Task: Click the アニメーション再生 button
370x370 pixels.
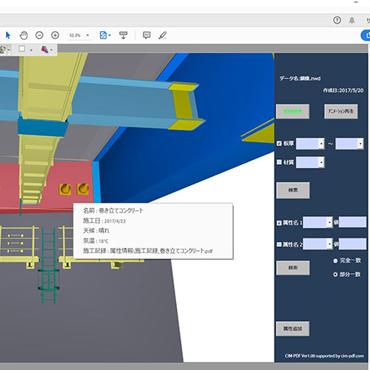Action: tap(340, 112)
